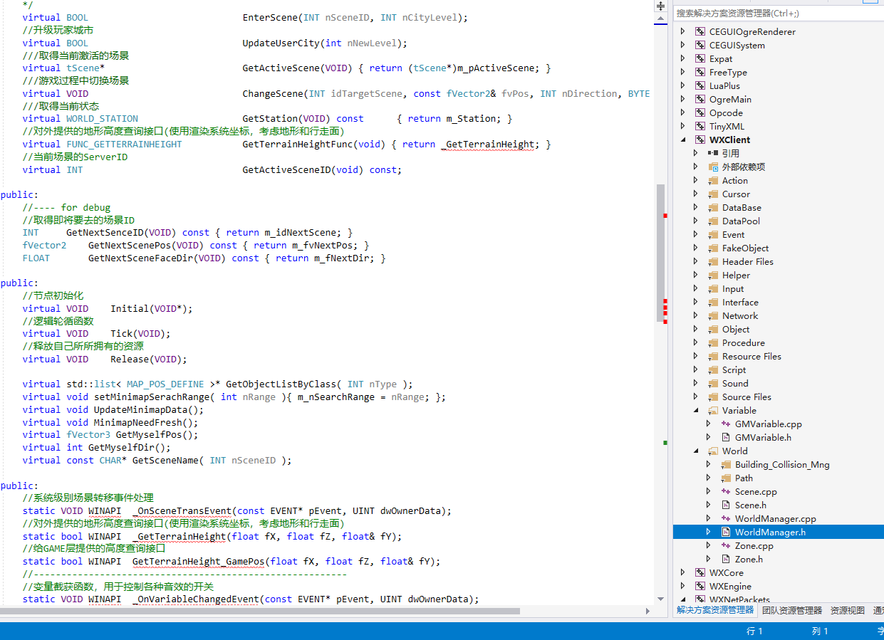Switch to the 团队资源管理器 tab
884x640 pixels.
tap(791, 611)
